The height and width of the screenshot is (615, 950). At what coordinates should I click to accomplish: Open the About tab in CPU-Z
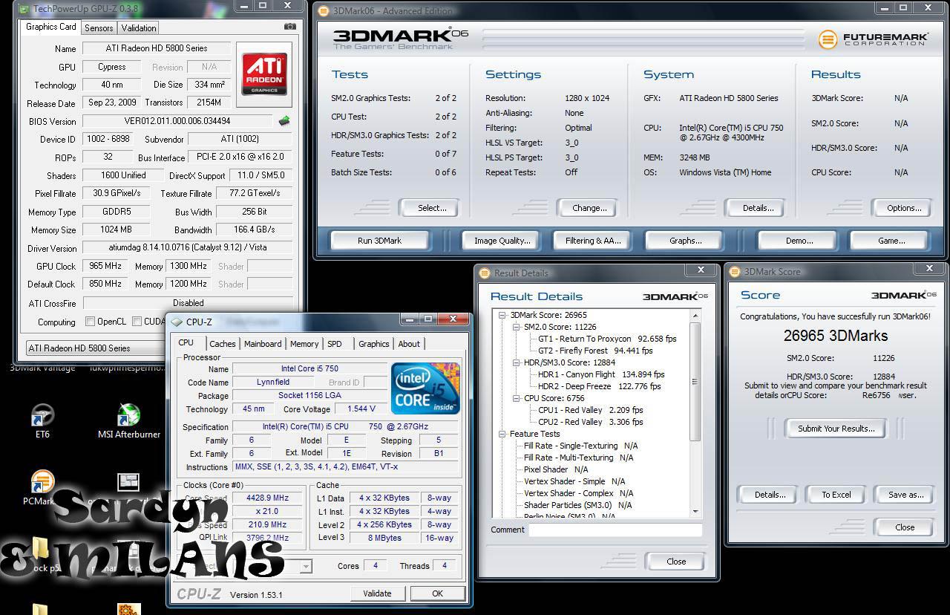tap(409, 344)
